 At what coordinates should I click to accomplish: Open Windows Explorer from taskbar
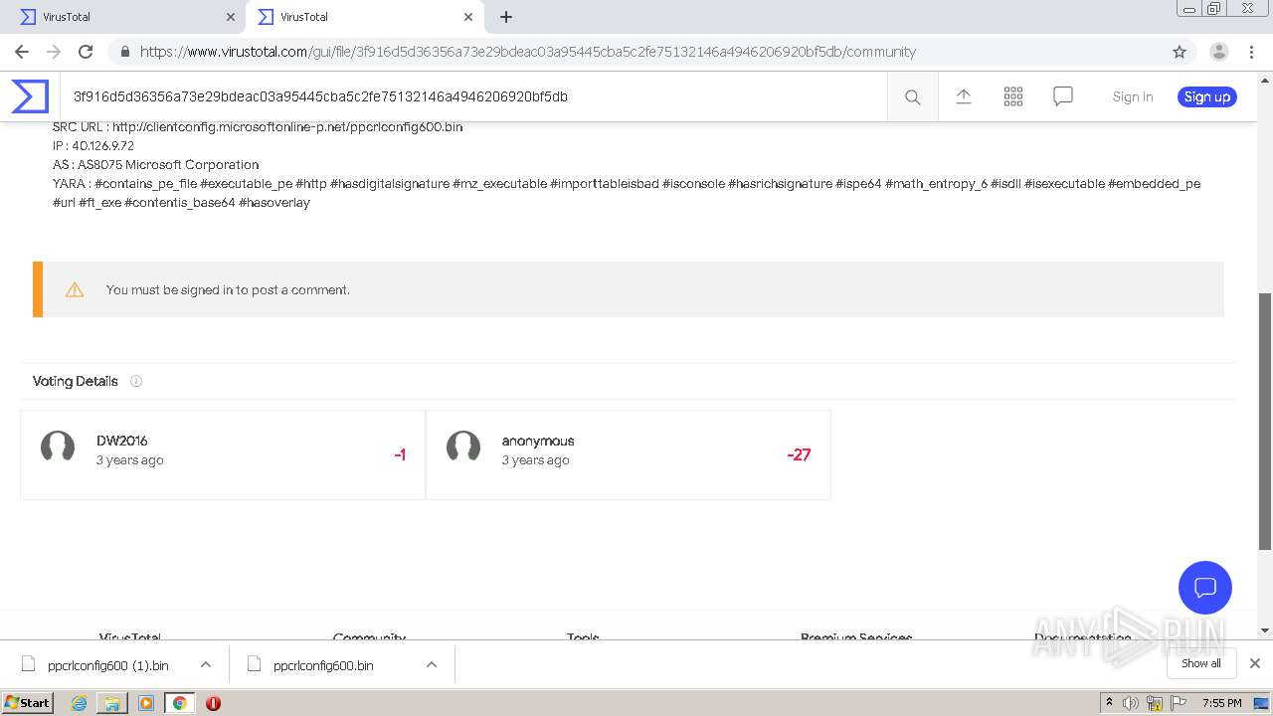coord(112,703)
